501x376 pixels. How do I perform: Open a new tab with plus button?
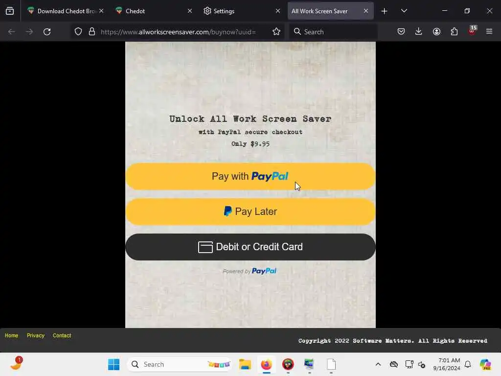pyautogui.click(x=385, y=11)
